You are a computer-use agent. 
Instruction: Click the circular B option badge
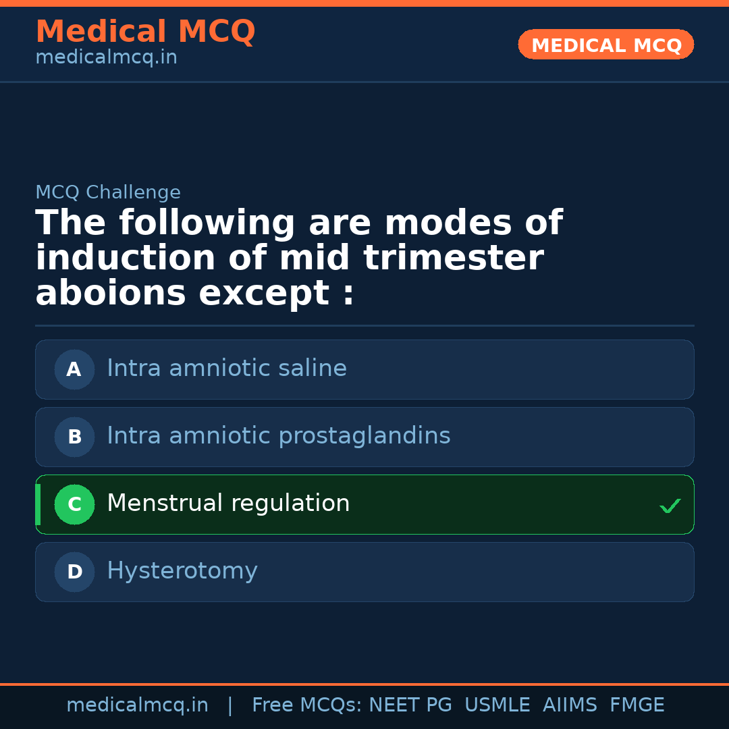tap(74, 437)
